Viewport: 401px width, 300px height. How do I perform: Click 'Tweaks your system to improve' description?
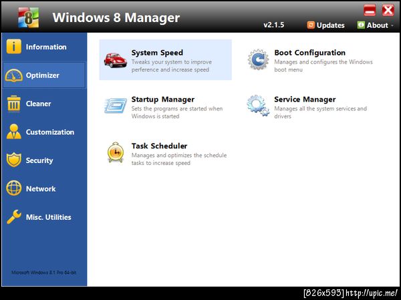pos(171,62)
